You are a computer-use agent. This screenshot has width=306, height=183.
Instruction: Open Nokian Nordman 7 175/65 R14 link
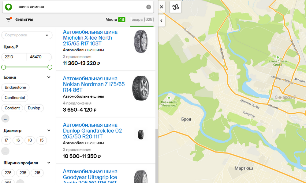tap(94, 84)
